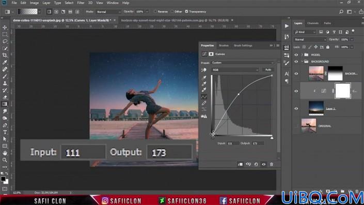
Task: Click the foreground color swatch
Action: [3, 179]
